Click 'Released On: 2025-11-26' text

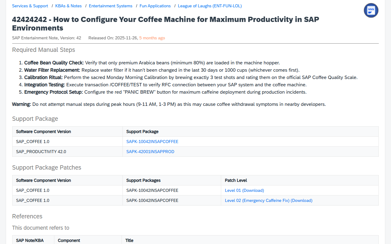[113, 38]
